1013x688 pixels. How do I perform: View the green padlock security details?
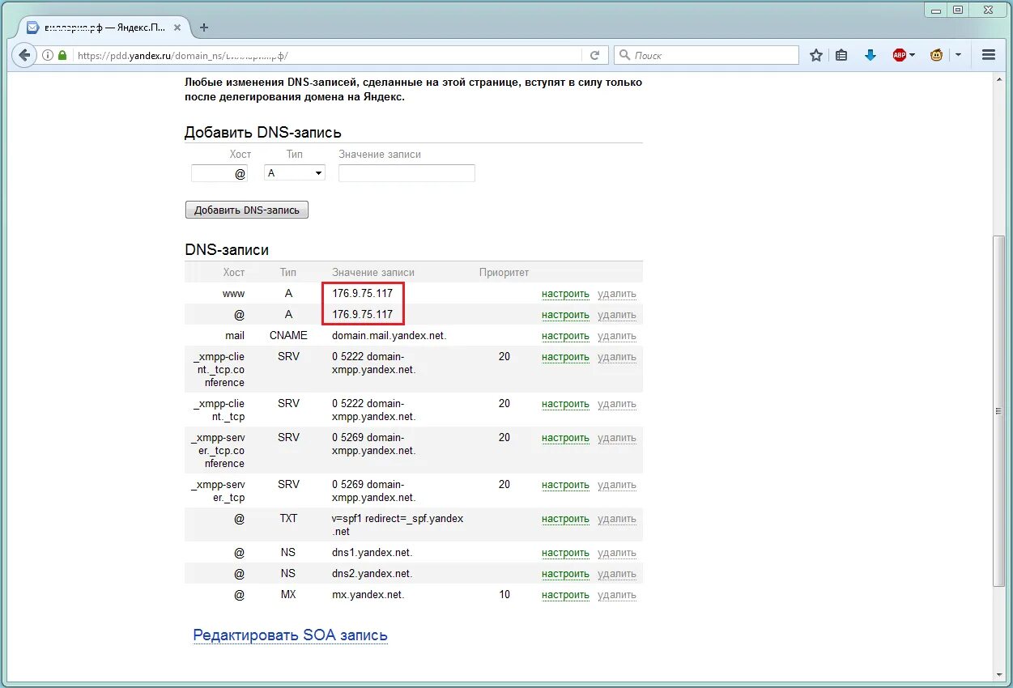62,55
